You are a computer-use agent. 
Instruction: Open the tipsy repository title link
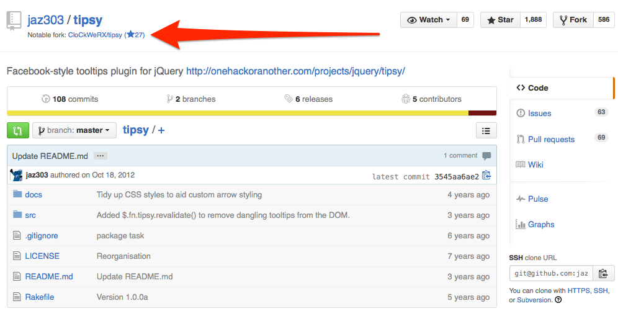pos(88,20)
